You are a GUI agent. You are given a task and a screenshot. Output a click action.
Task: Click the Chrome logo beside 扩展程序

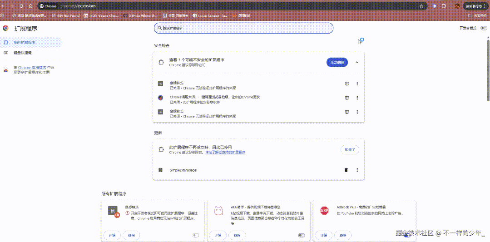(5, 28)
